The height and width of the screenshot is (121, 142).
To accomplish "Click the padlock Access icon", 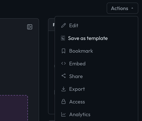I will click(64, 102).
